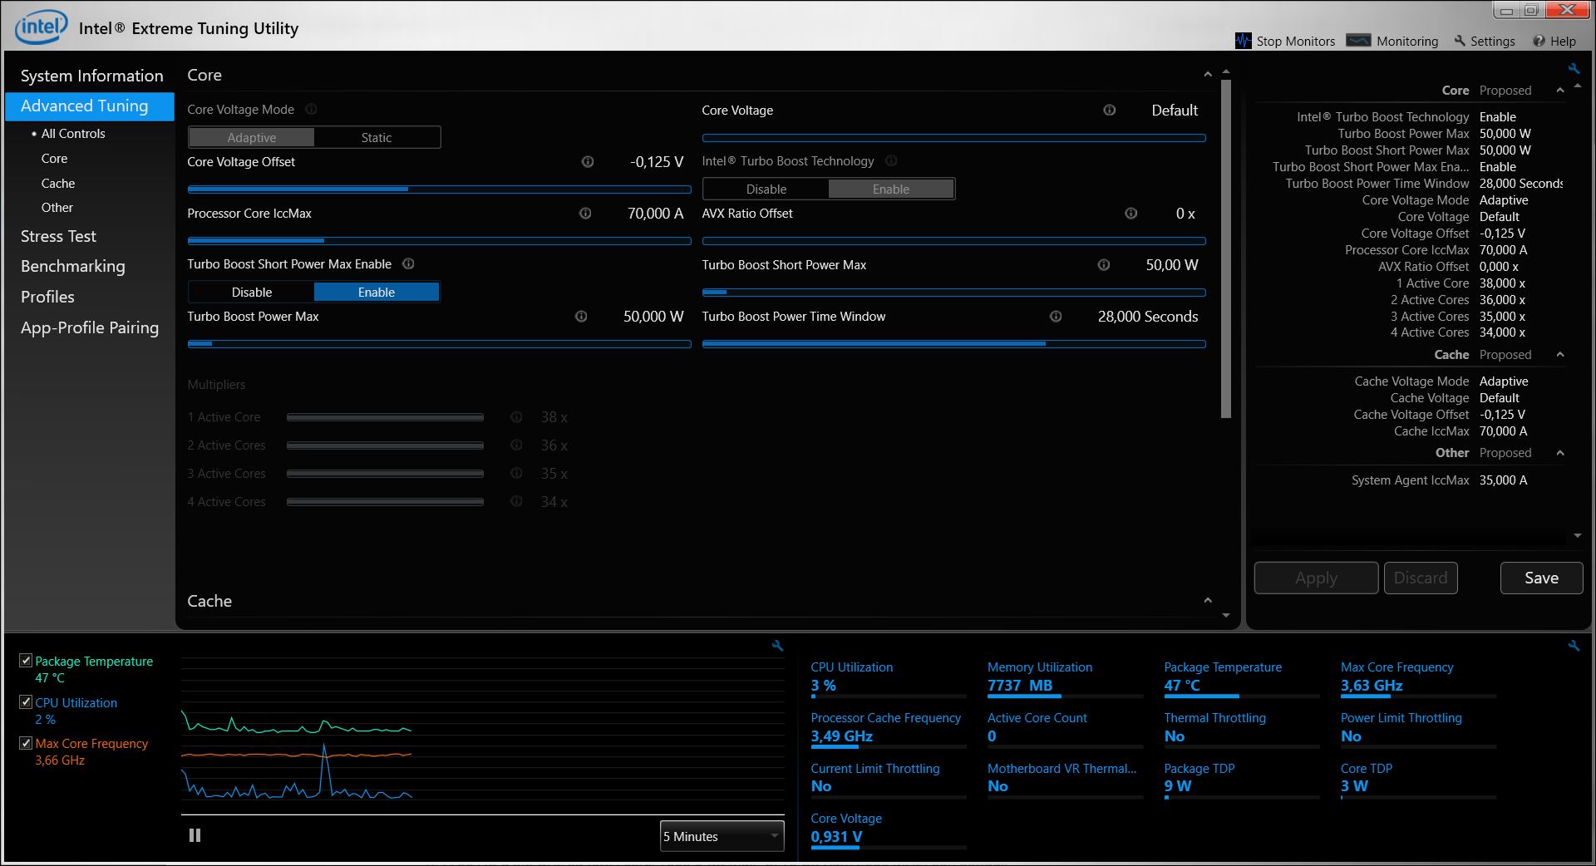Uncheck Package Temperature graph checkbox
Image resolution: width=1596 pixels, height=866 pixels.
26,661
